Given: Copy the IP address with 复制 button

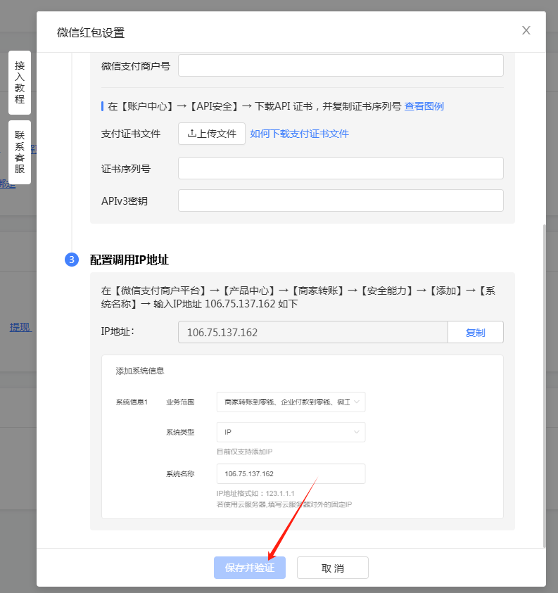Looking at the screenshot, I should 476,332.
